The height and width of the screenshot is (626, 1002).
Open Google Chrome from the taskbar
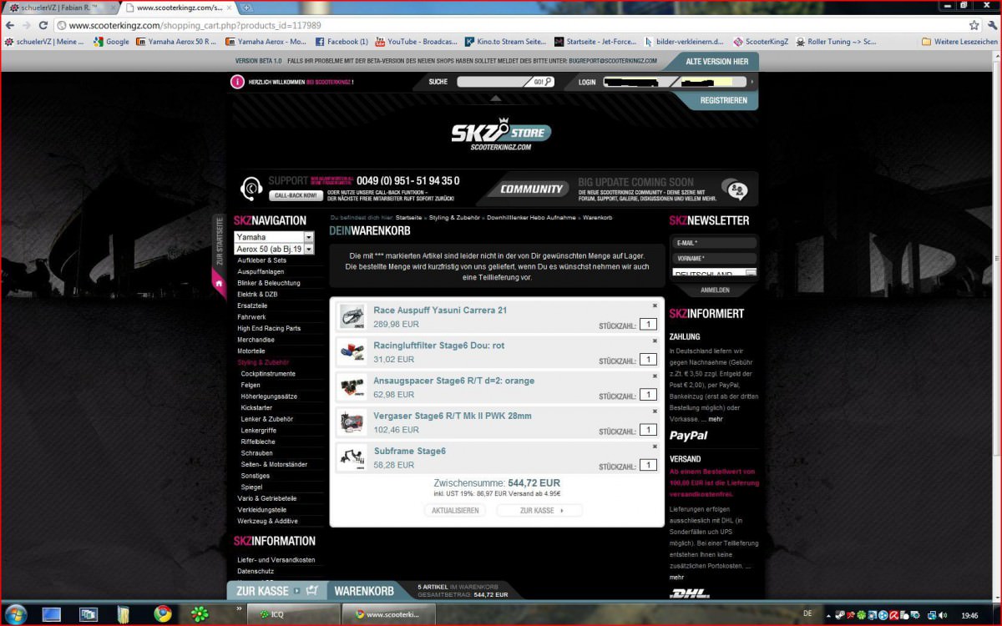163,614
